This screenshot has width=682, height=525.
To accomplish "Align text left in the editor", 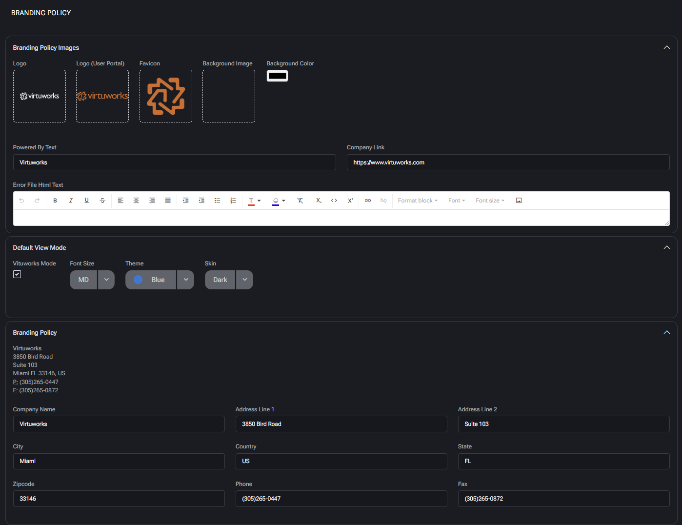I will pyautogui.click(x=120, y=201).
